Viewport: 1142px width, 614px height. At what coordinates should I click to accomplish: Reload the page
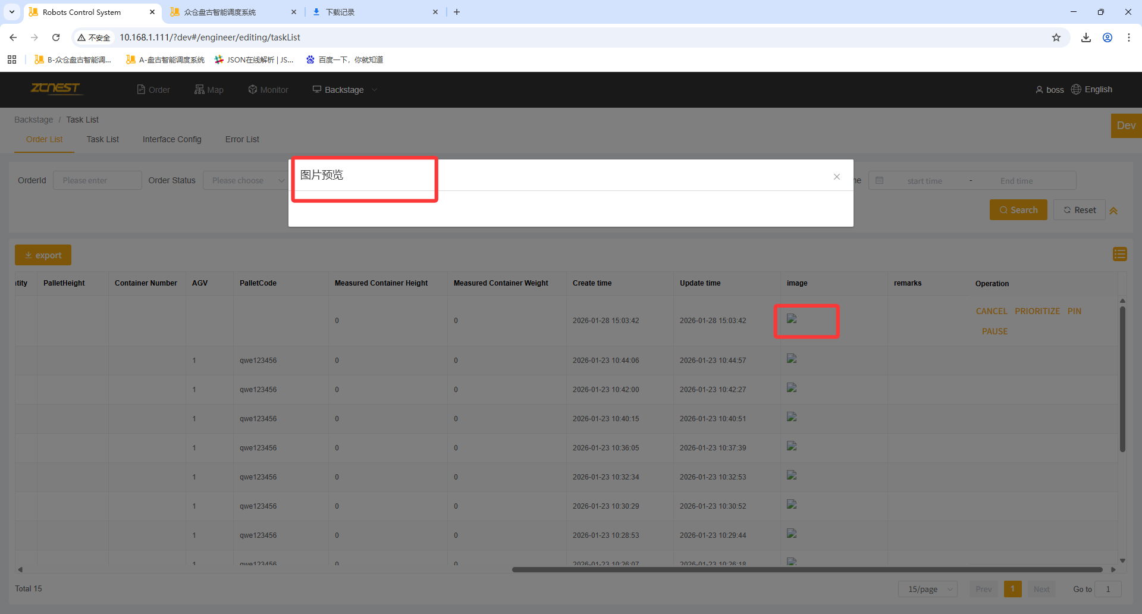56,37
